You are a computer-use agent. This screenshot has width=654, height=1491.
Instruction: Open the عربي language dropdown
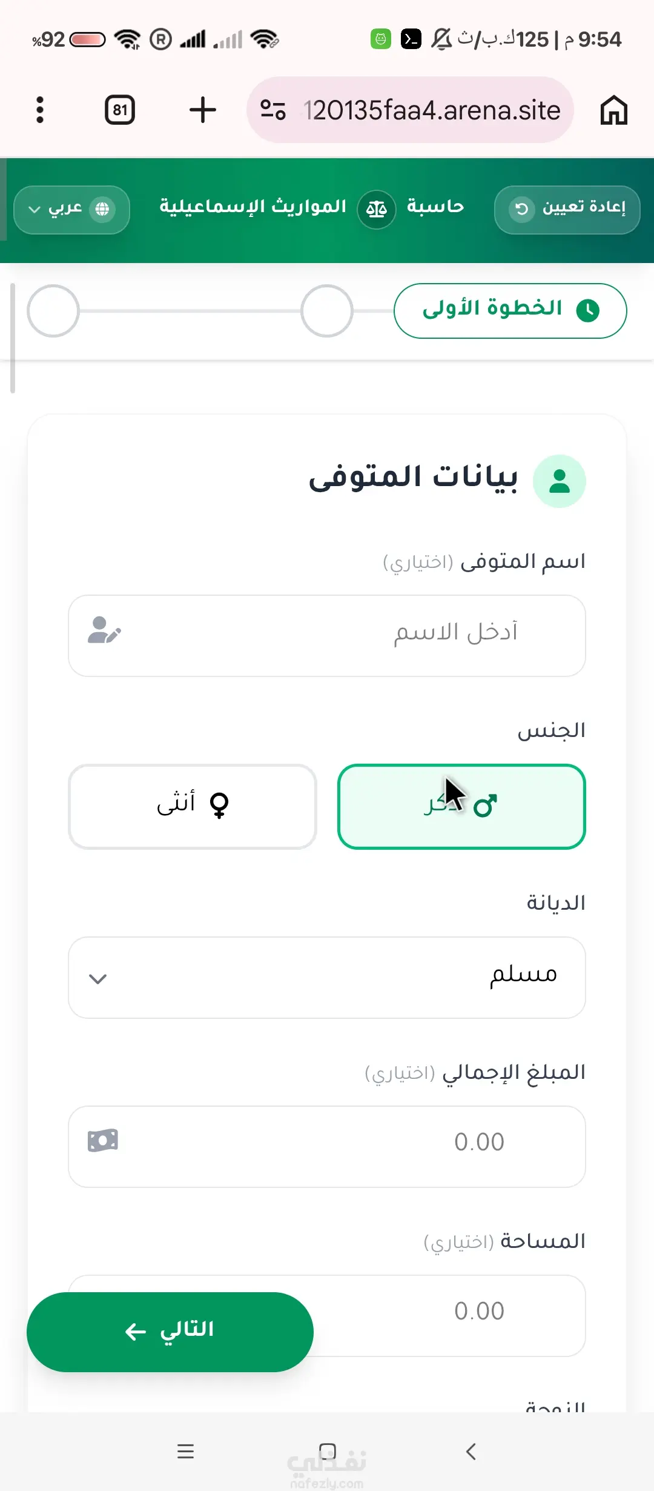[71, 210]
